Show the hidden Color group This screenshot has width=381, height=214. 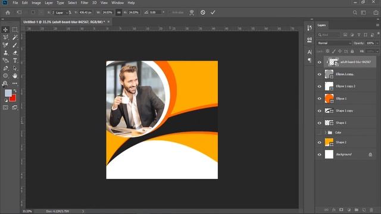[x=320, y=133]
